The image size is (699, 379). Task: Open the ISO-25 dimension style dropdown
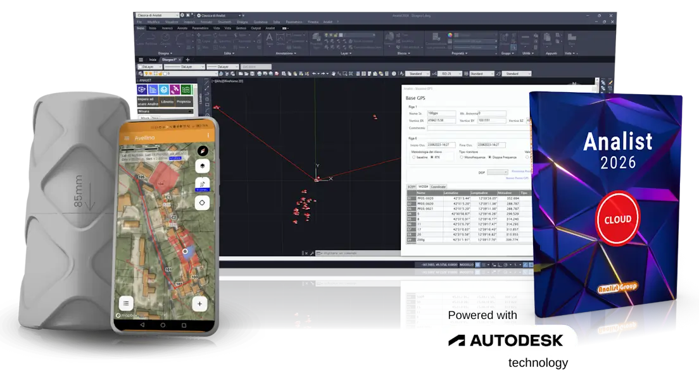[450, 73]
